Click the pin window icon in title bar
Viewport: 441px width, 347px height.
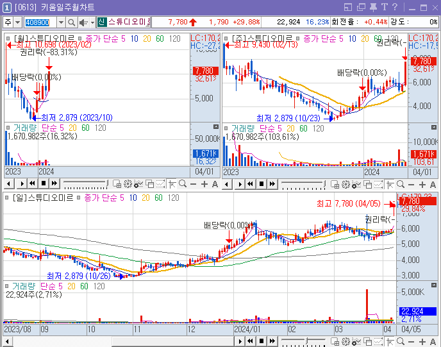coord(373,7)
